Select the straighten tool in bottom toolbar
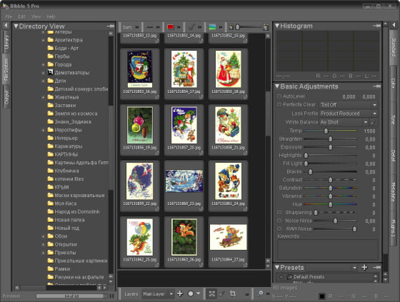Image resolution: width=400 pixels, height=302 pixels. pos(222,293)
